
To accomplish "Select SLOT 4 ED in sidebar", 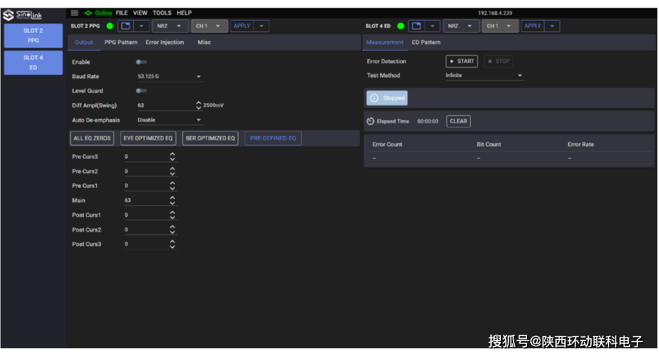I will (x=33, y=63).
